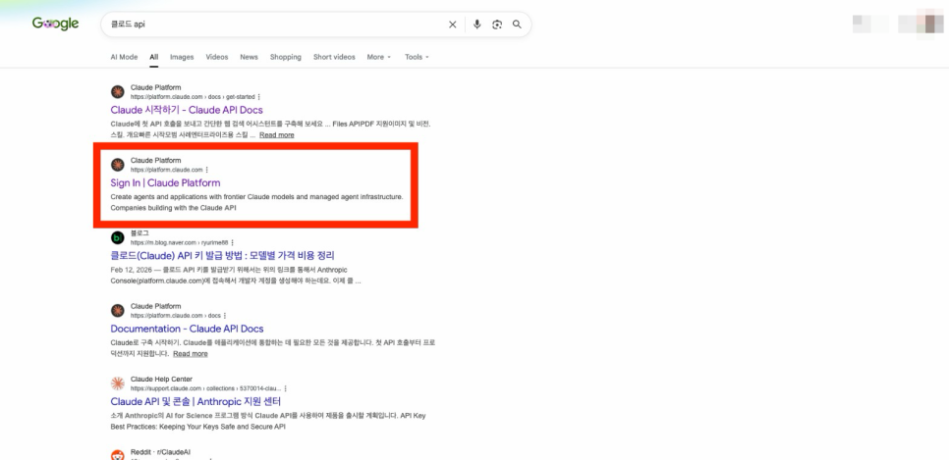949x460 pixels.
Task: Switch to Shopping tab
Action: [286, 57]
